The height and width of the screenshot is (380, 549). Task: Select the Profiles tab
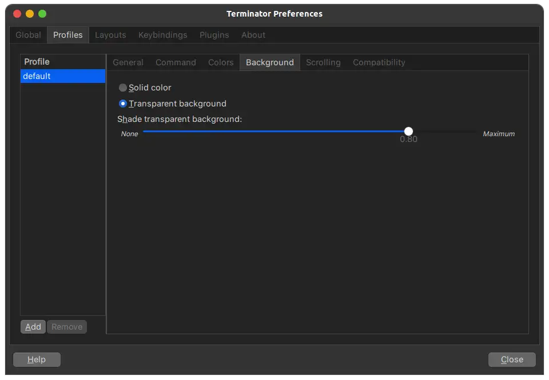tap(68, 35)
